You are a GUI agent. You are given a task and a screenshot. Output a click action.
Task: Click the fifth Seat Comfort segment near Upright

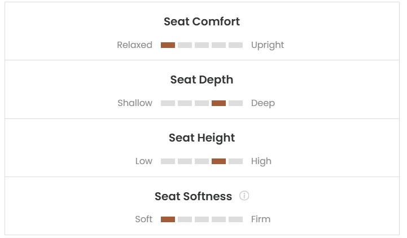pos(235,45)
